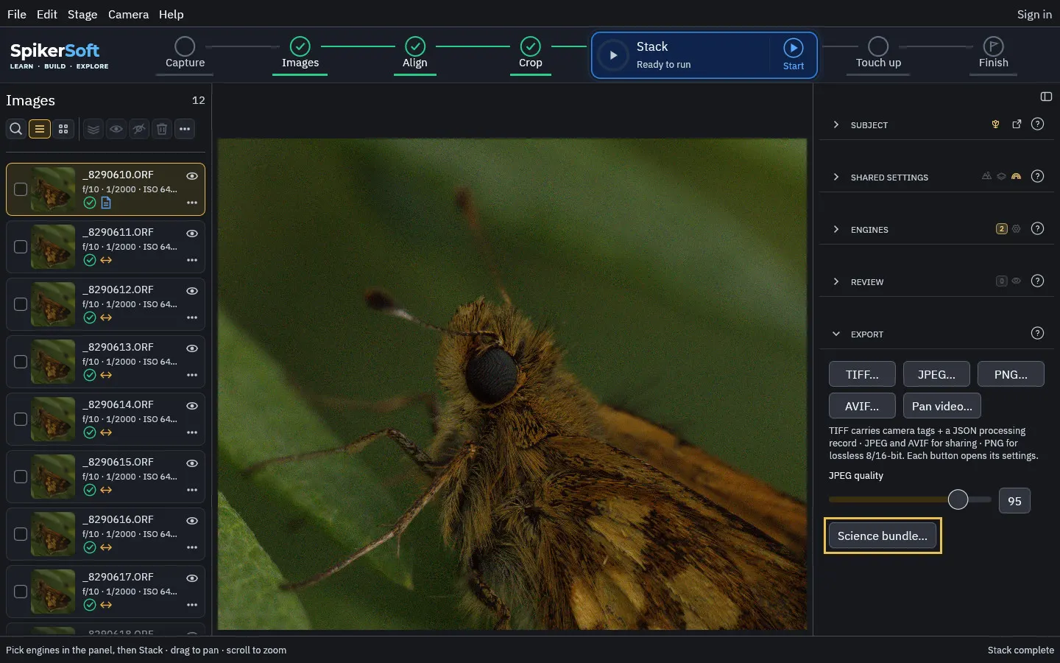Open the Stage menu
This screenshot has height=663, width=1060.
82,14
